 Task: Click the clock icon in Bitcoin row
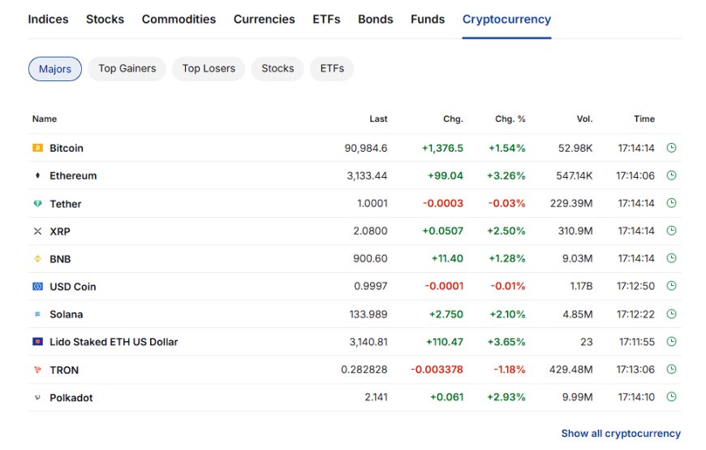[671, 148]
